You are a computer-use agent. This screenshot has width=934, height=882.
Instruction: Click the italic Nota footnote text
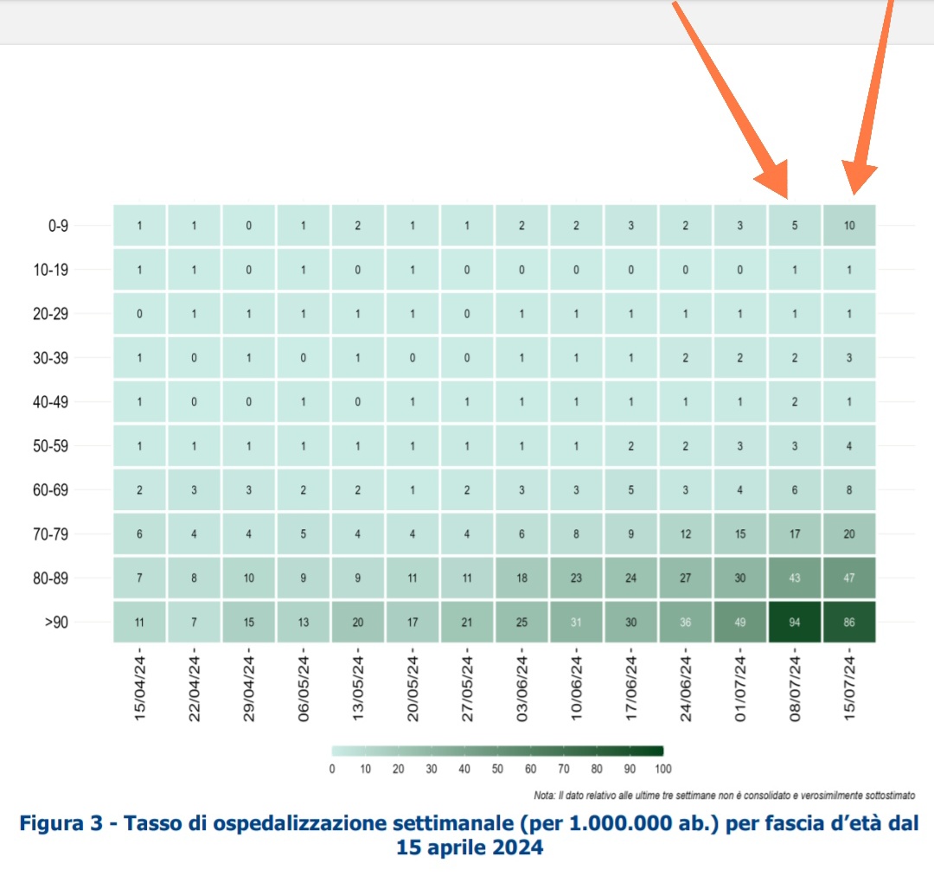[x=725, y=795]
